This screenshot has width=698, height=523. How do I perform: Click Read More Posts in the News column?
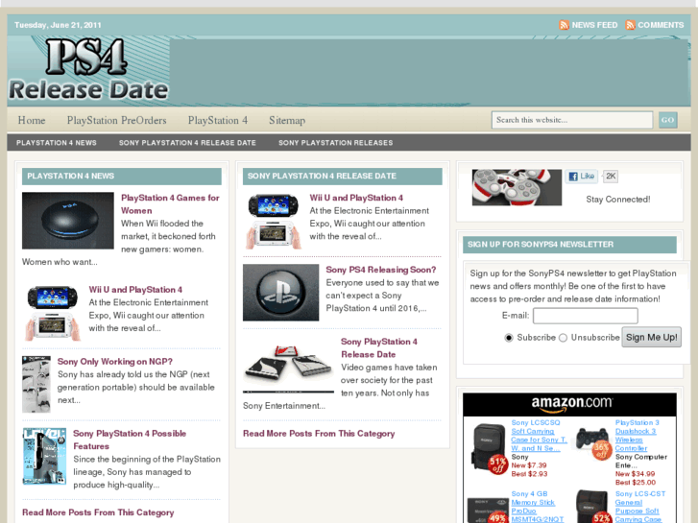coord(98,512)
